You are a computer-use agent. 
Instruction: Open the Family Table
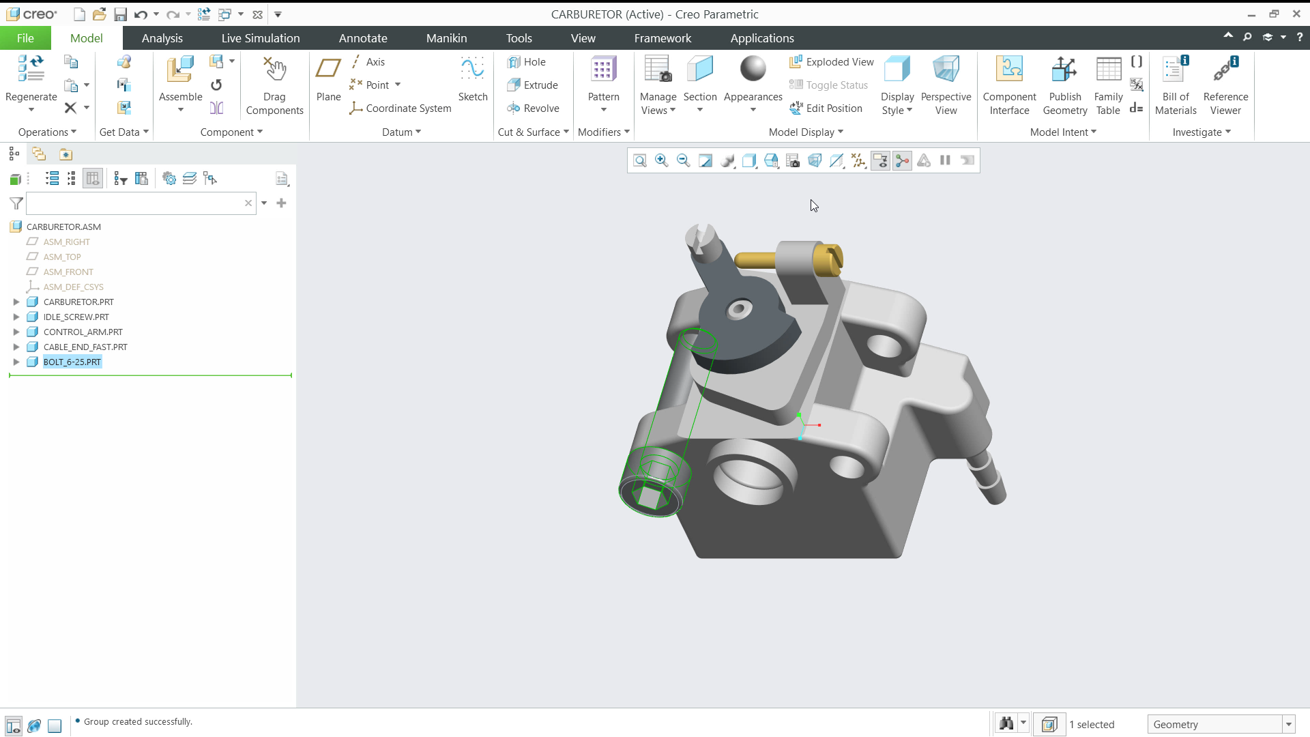point(1108,85)
